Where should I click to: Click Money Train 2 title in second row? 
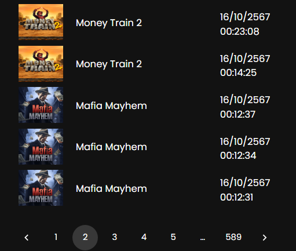click(x=109, y=64)
